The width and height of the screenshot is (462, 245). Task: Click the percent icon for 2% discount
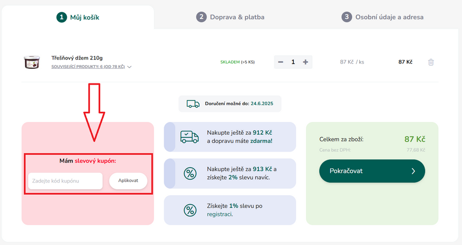(189, 174)
